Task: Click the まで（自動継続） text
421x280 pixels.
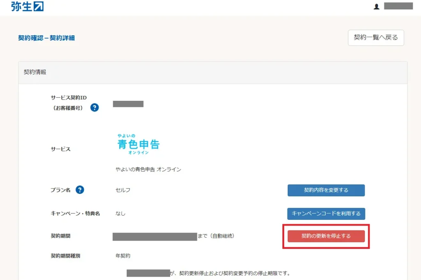Action: (216, 236)
